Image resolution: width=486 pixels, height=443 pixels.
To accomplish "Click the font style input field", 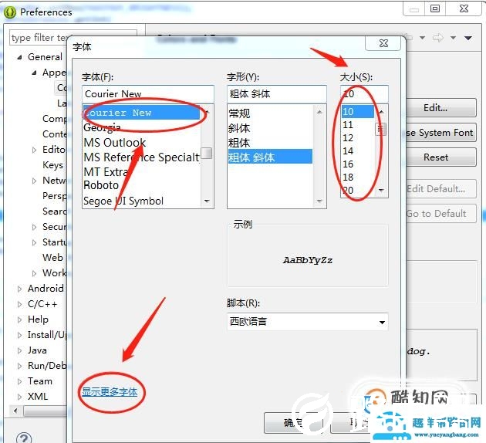I will 277,93.
